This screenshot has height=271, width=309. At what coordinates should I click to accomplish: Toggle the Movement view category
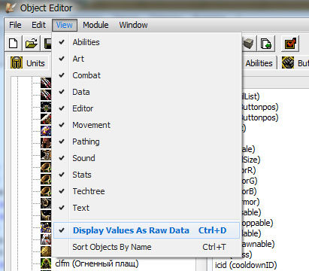tap(147, 125)
